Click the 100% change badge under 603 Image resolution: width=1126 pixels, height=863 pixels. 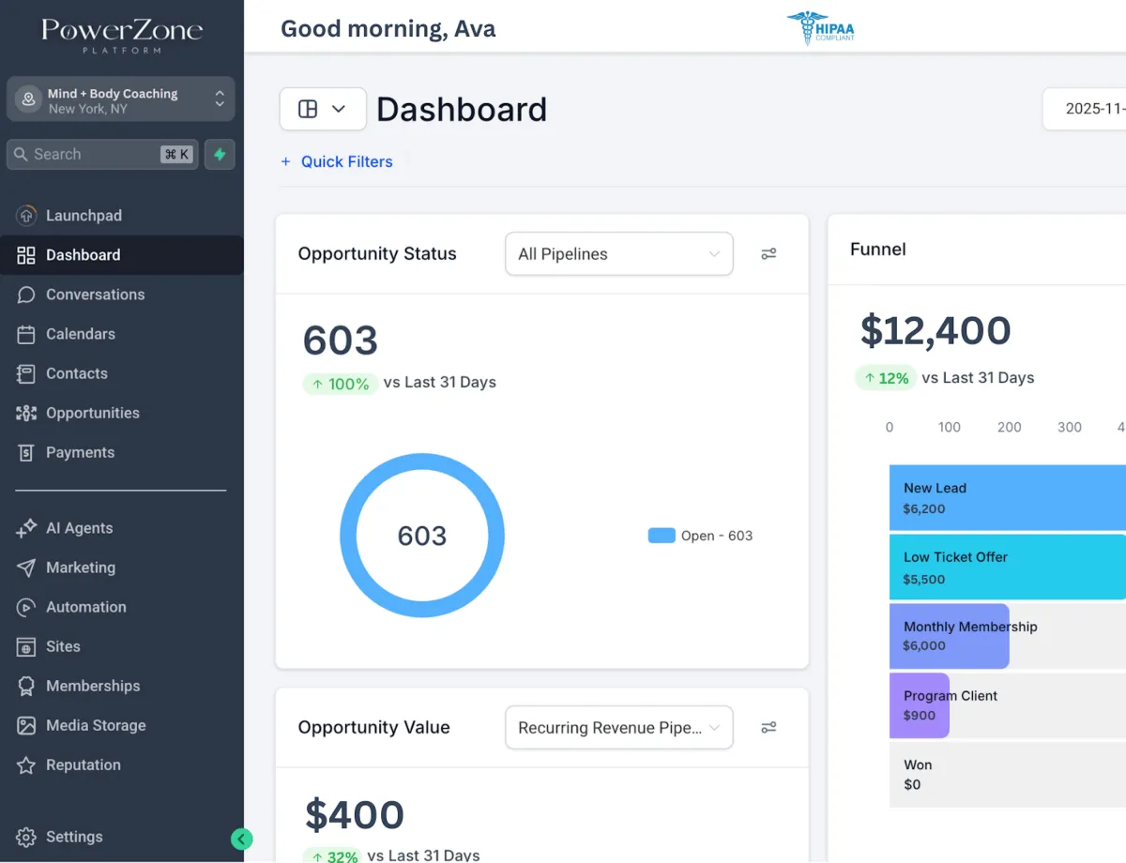pyautogui.click(x=341, y=384)
